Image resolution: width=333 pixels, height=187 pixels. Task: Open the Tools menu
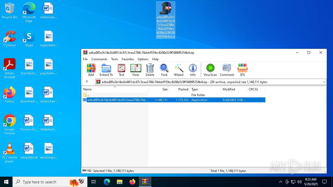[x=114, y=59]
